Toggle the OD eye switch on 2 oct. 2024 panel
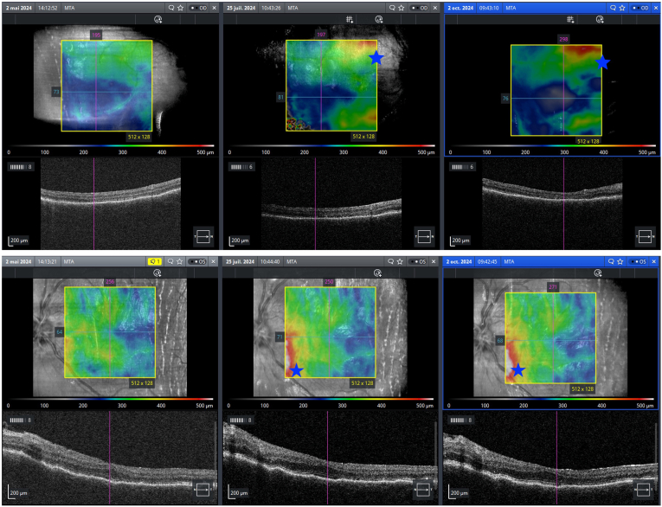 coord(640,8)
